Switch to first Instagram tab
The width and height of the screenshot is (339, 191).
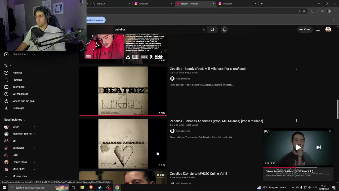click(x=153, y=3)
